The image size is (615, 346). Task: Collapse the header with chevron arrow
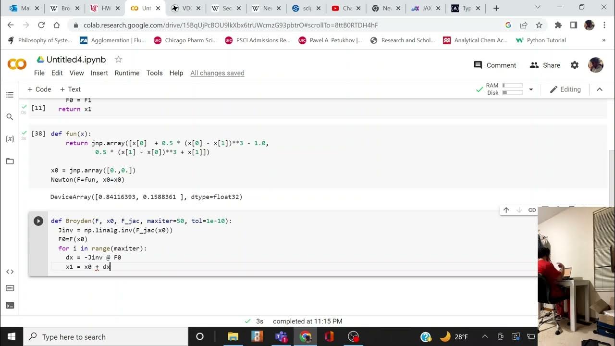click(x=600, y=89)
